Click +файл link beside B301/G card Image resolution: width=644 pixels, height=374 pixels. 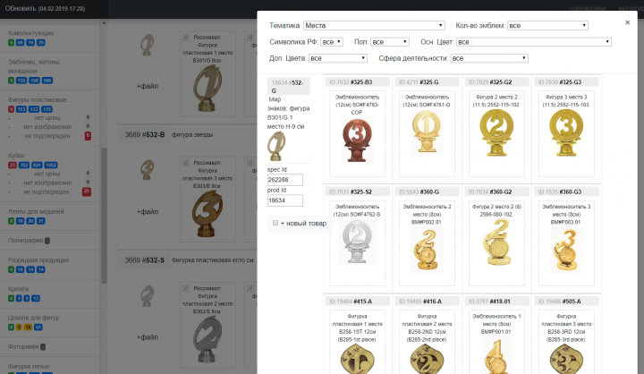[x=147, y=86]
